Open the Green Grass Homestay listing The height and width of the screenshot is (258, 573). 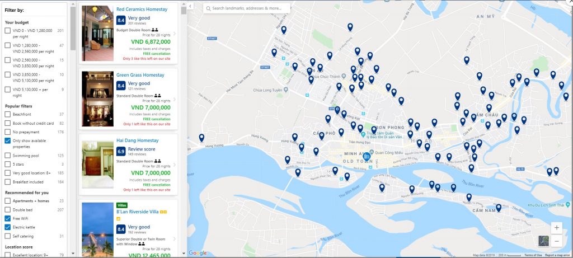[140, 74]
